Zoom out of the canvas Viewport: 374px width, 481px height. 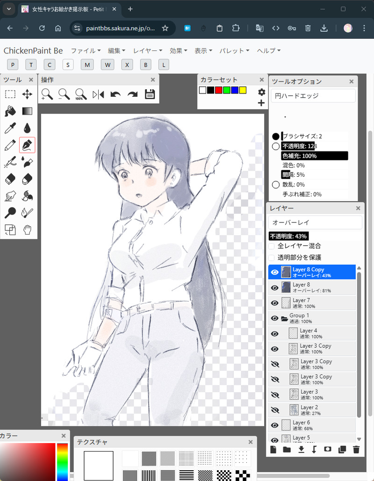pyautogui.click(x=64, y=94)
